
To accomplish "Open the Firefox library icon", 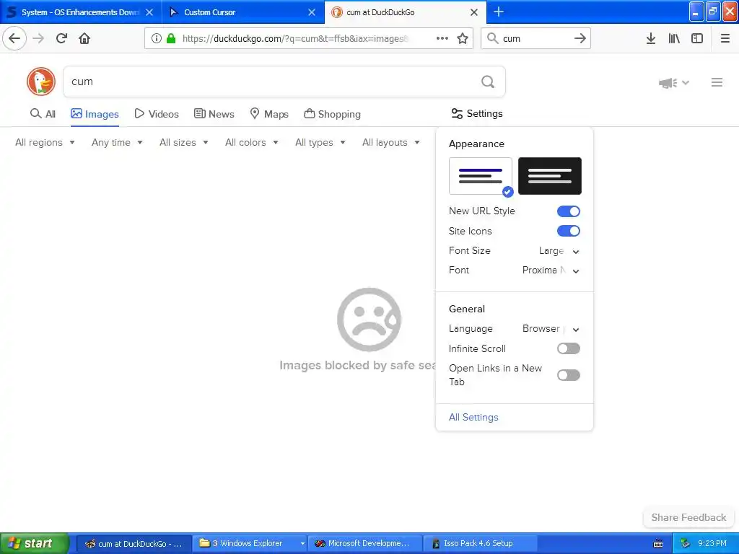I will [x=674, y=38].
